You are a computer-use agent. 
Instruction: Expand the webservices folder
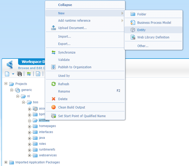tap(29, 155)
